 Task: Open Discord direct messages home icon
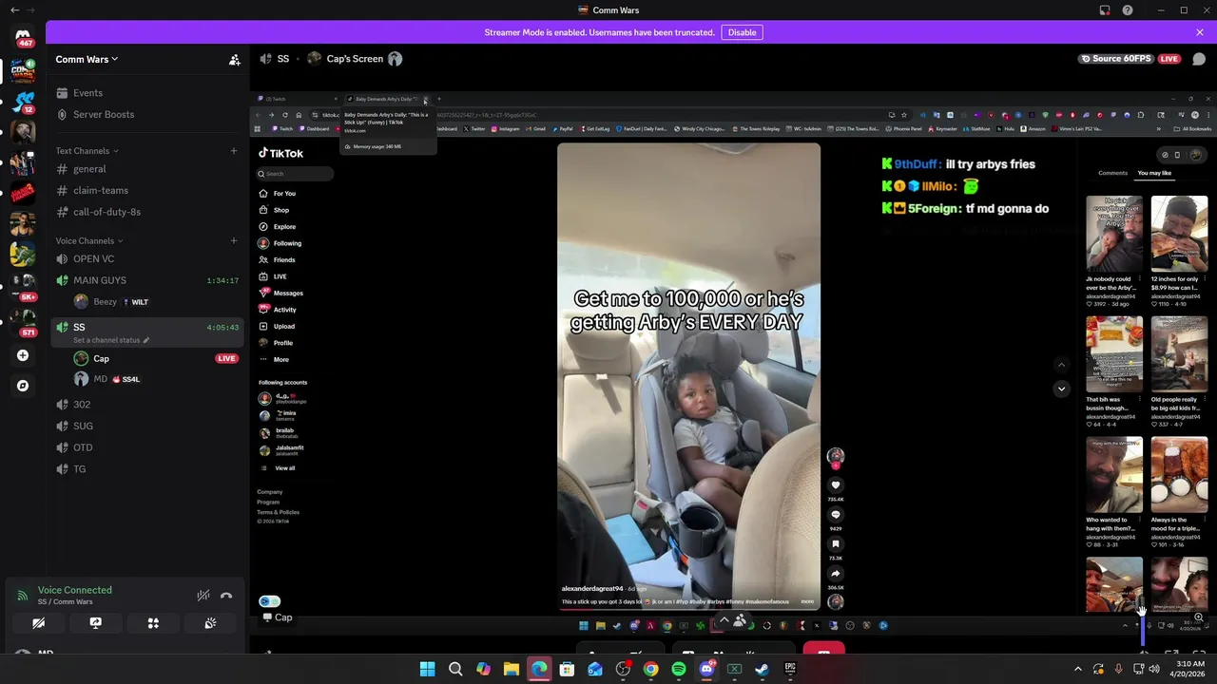pyautogui.click(x=23, y=38)
